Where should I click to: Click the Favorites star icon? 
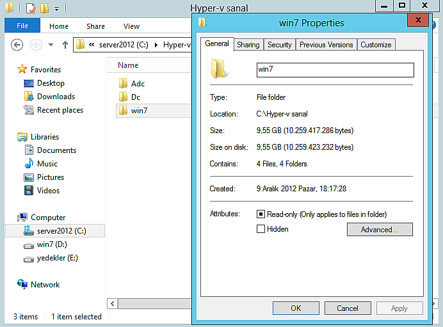click(x=22, y=69)
